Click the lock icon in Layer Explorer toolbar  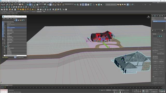[18, 20]
